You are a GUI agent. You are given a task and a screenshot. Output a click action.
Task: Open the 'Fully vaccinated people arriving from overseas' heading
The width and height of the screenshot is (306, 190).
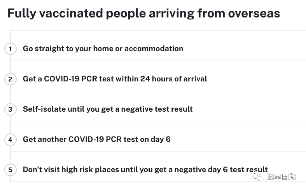(143, 14)
